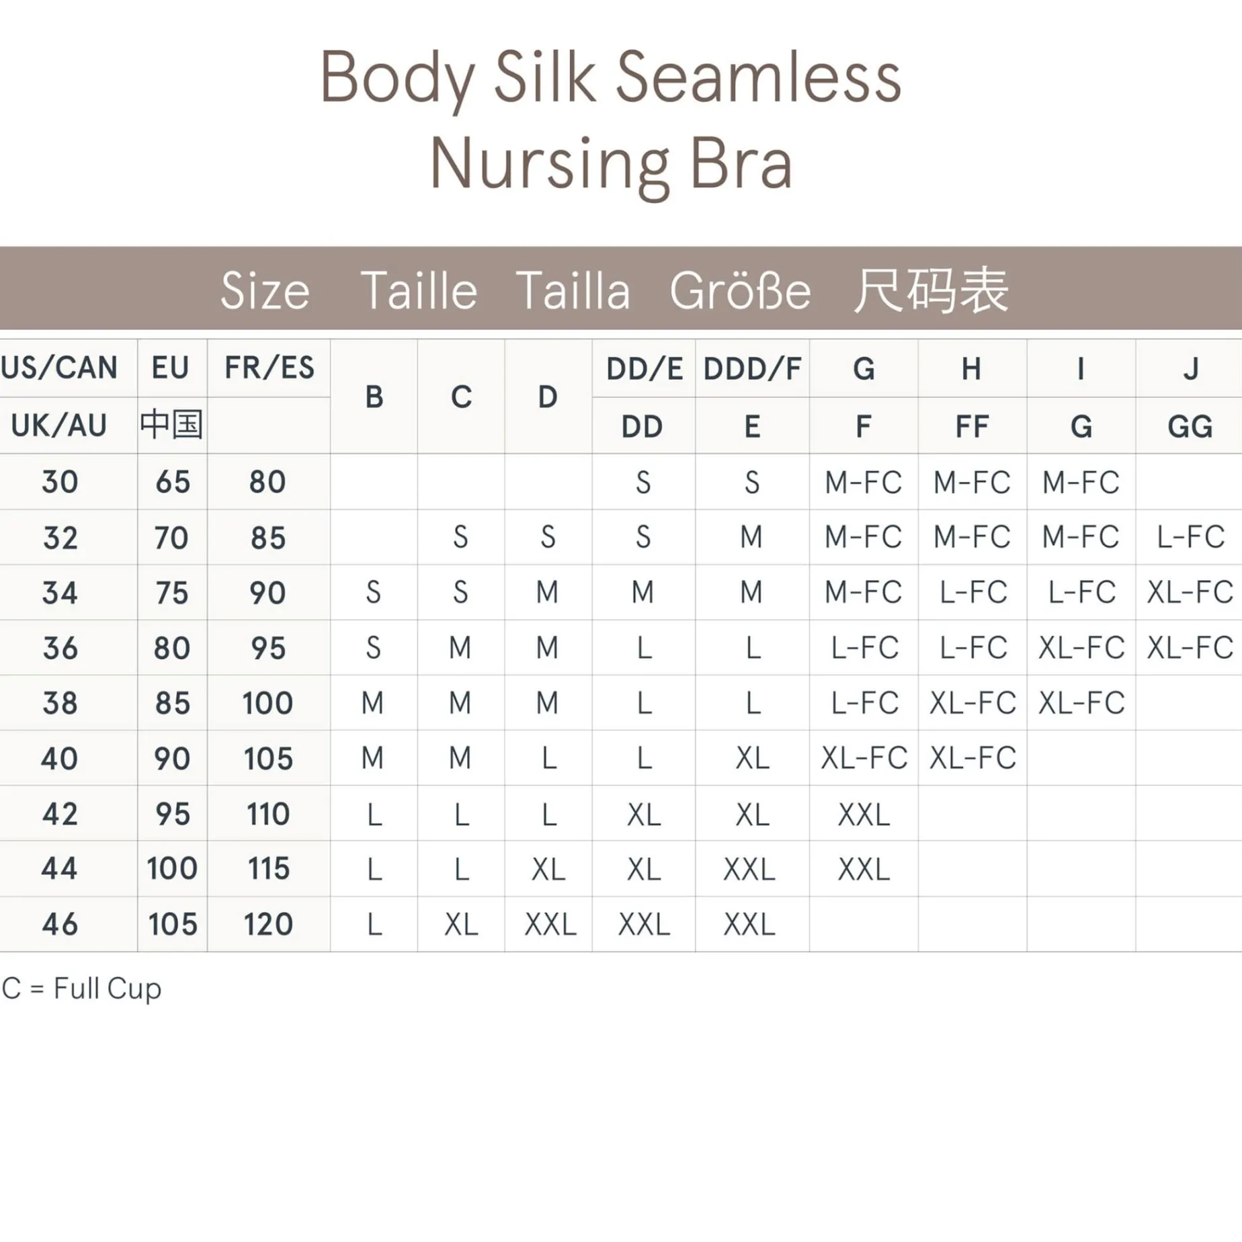Click the 'Full Cup' footnote text
The height and width of the screenshot is (1242, 1242).
pos(107,989)
